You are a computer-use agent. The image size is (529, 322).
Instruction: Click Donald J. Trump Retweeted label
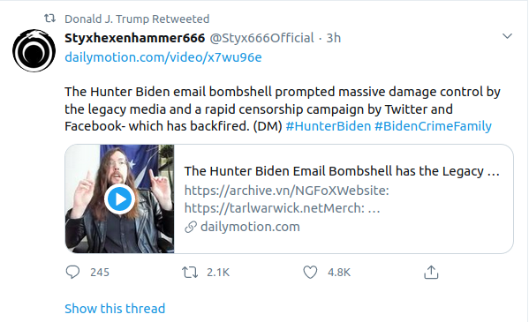[x=137, y=19]
